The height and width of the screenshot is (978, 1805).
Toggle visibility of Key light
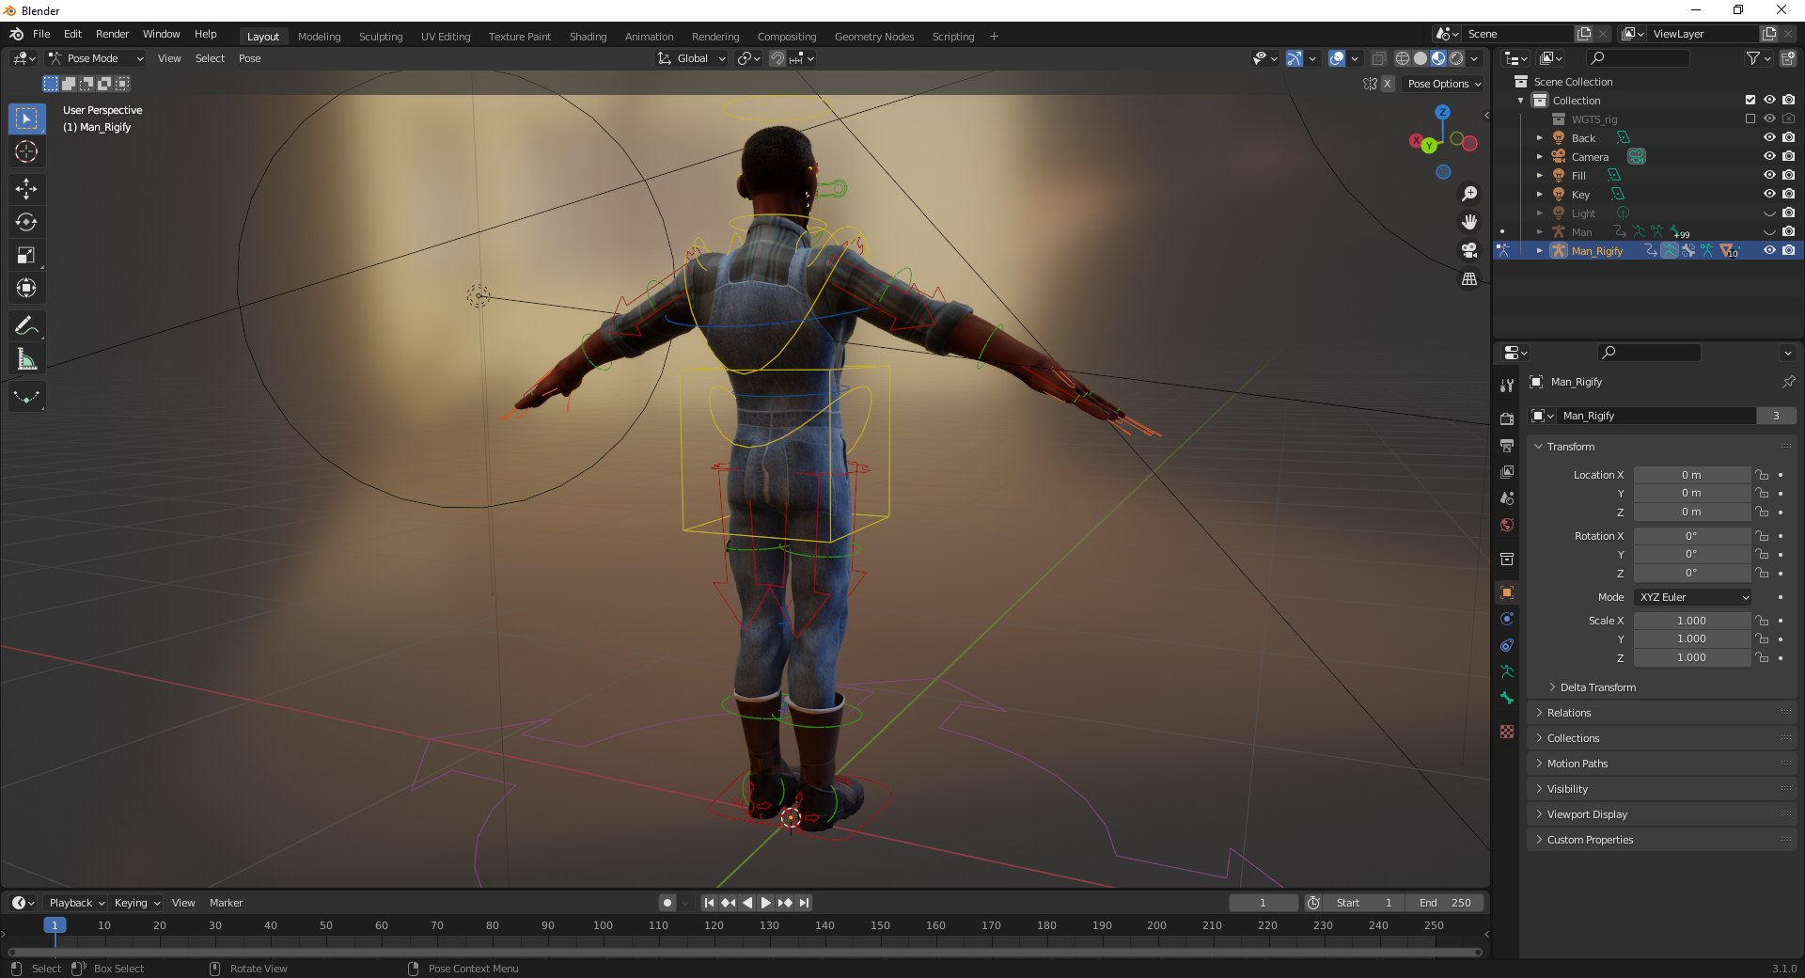click(x=1769, y=194)
